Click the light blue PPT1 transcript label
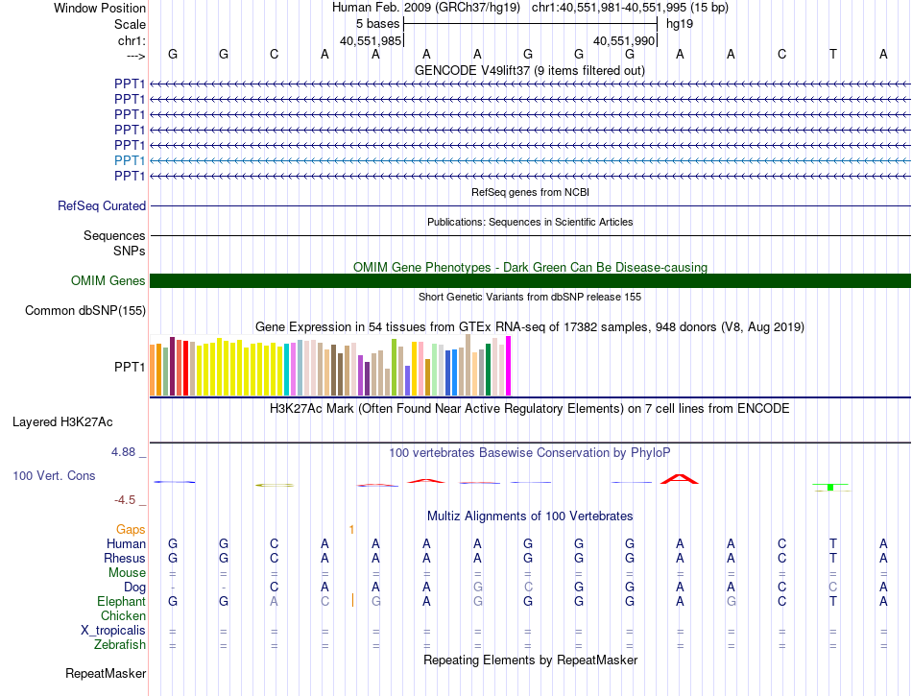The width and height of the screenshot is (912, 696). click(x=130, y=160)
